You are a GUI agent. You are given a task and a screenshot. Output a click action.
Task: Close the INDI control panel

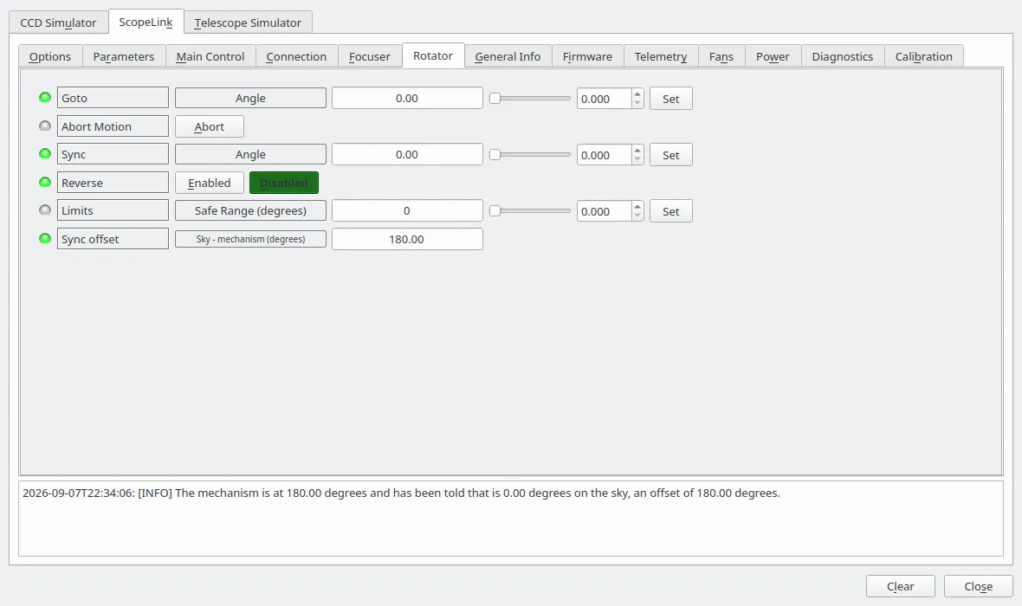tap(979, 586)
